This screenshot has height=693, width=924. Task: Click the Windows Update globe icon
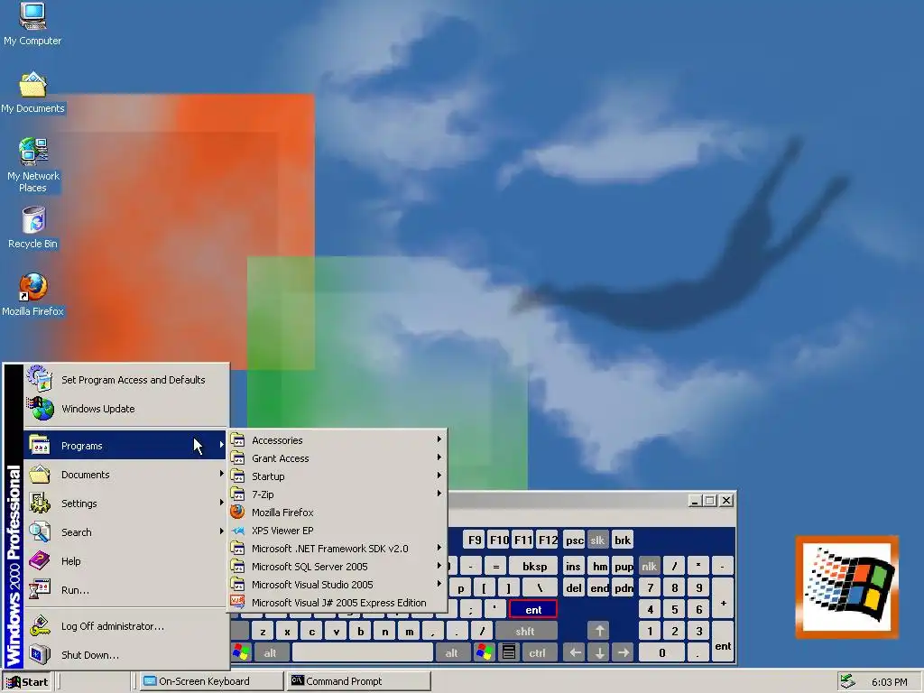pyautogui.click(x=40, y=408)
